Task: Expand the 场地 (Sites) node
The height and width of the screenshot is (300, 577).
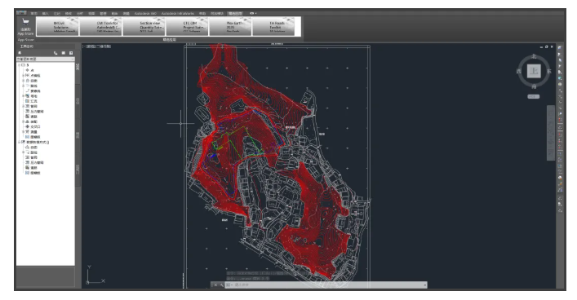Action: click(x=23, y=96)
